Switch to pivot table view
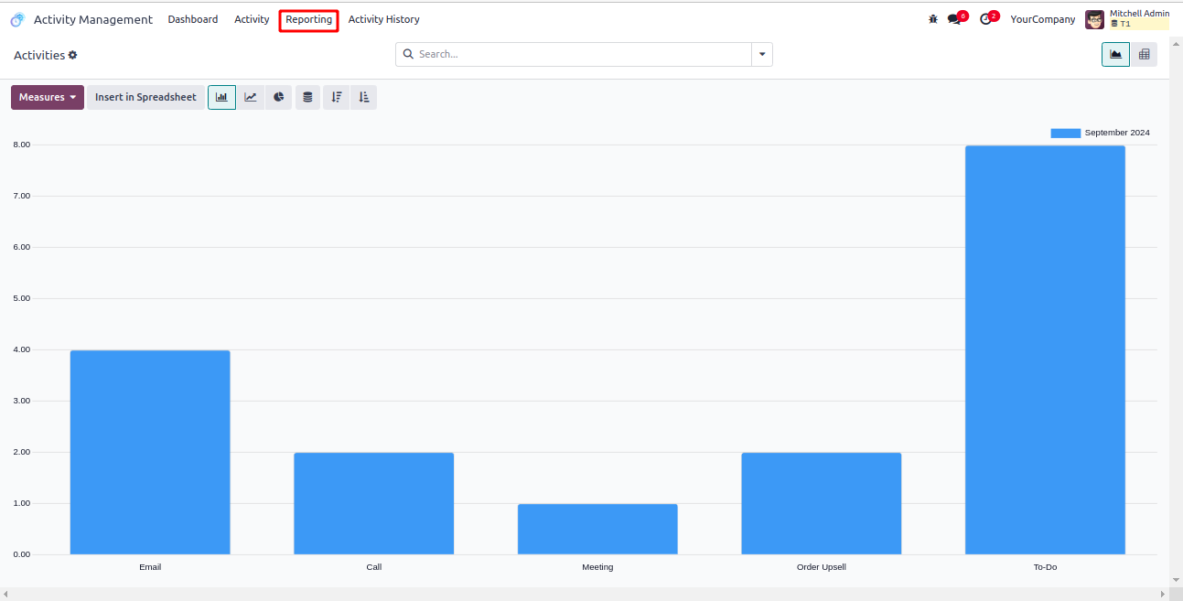1183x601 pixels. [1144, 55]
